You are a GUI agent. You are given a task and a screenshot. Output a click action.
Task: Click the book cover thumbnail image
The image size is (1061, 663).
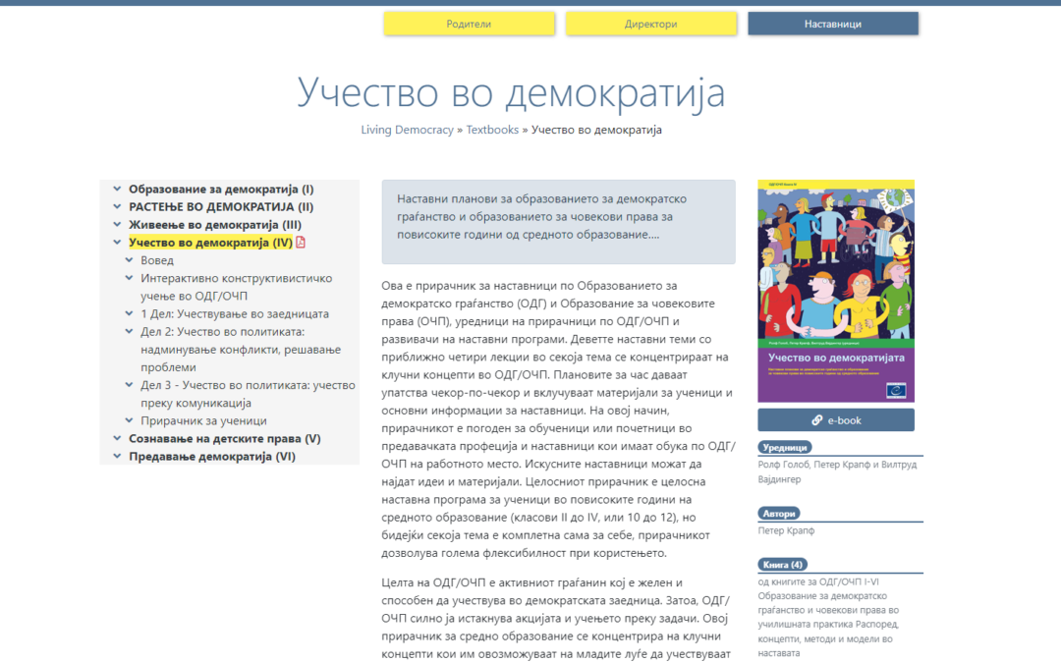pos(836,290)
